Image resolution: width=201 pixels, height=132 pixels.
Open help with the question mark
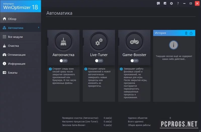click(178, 4)
